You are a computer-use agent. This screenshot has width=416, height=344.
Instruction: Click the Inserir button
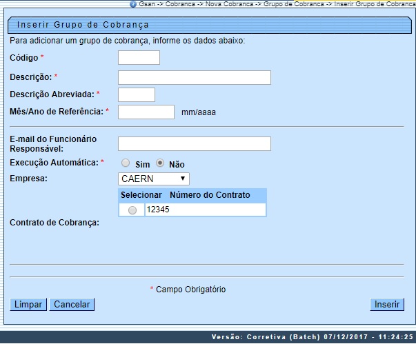(387, 304)
